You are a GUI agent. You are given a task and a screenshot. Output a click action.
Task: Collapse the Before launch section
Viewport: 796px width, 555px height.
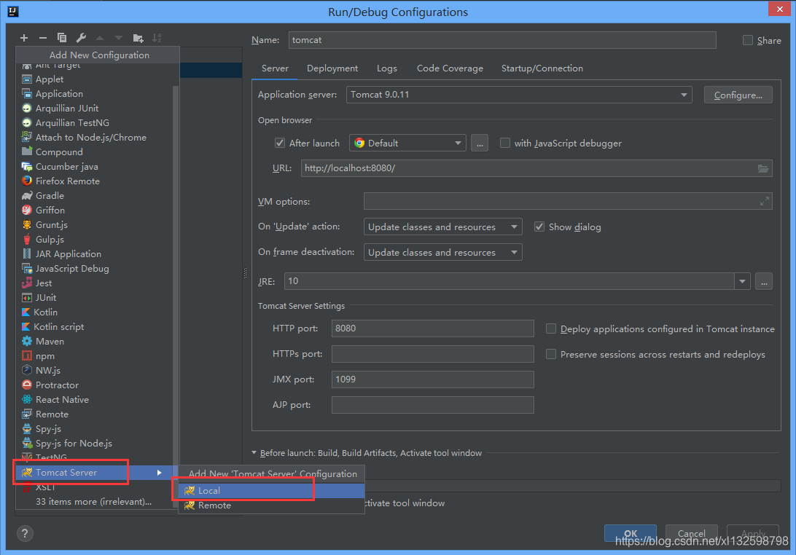pyautogui.click(x=254, y=452)
